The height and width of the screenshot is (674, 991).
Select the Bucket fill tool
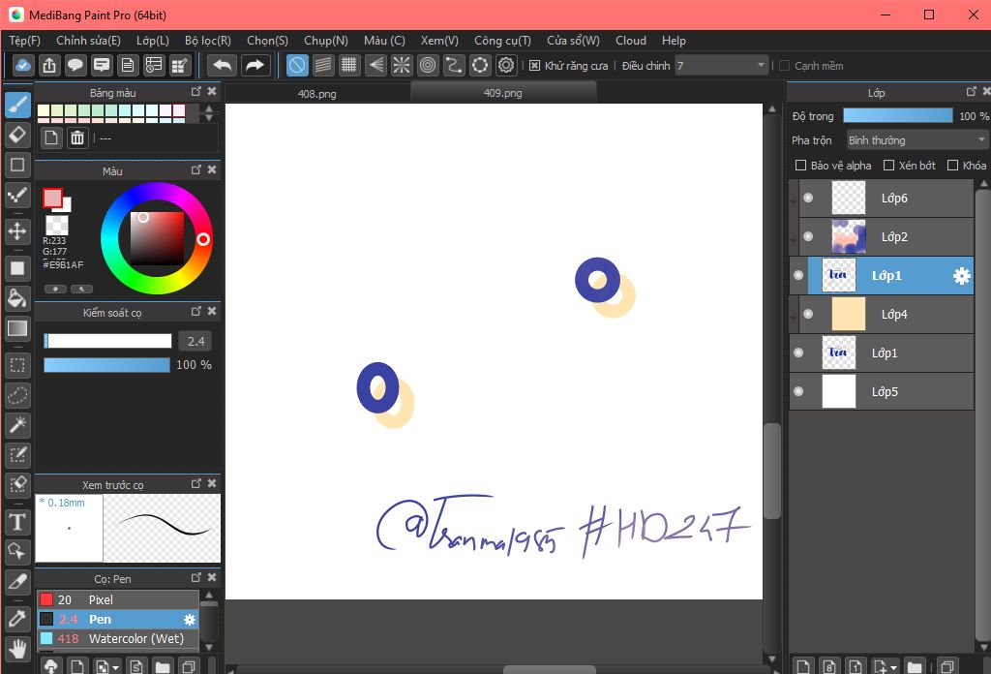pyautogui.click(x=17, y=298)
